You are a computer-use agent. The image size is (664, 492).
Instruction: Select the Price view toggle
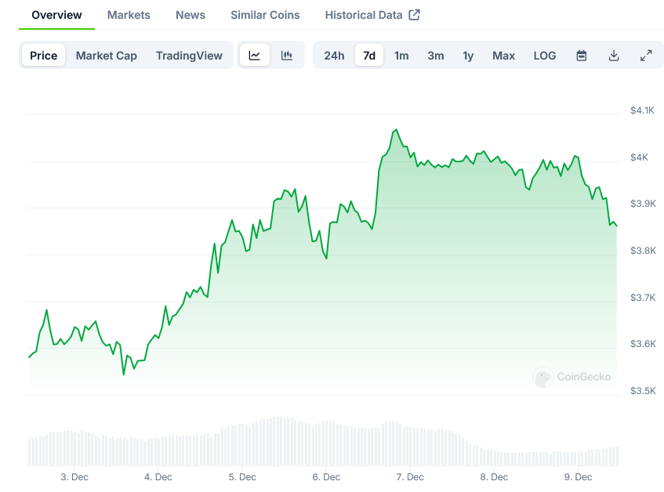tap(44, 56)
